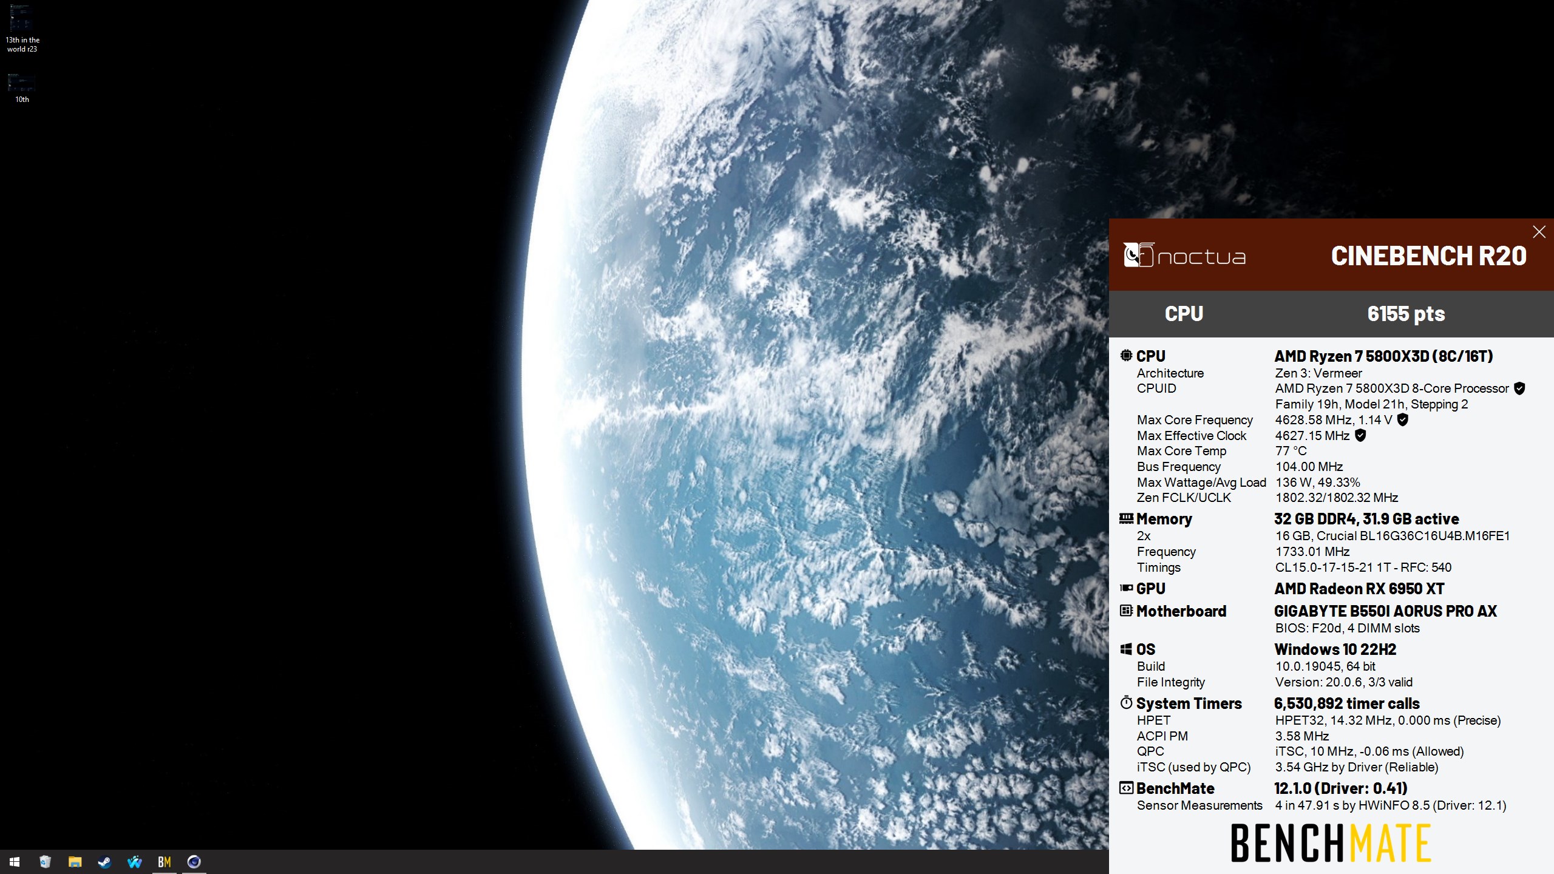
Task: Click the stopwatch icon by System Timers
Action: tap(1126, 702)
